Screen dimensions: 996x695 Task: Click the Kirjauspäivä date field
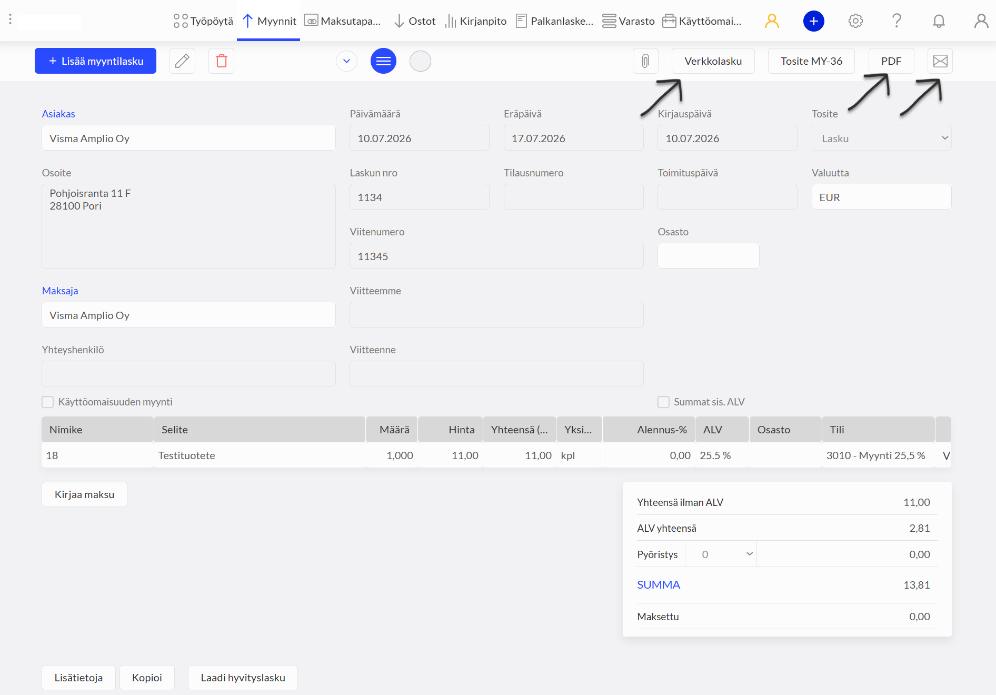pyautogui.click(x=727, y=138)
